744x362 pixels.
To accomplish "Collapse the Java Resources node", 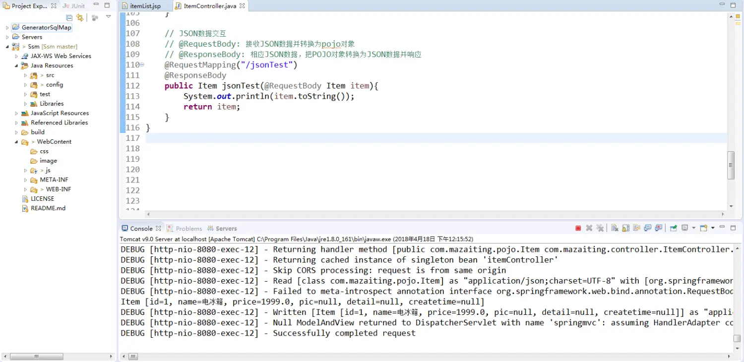I will click(16, 65).
